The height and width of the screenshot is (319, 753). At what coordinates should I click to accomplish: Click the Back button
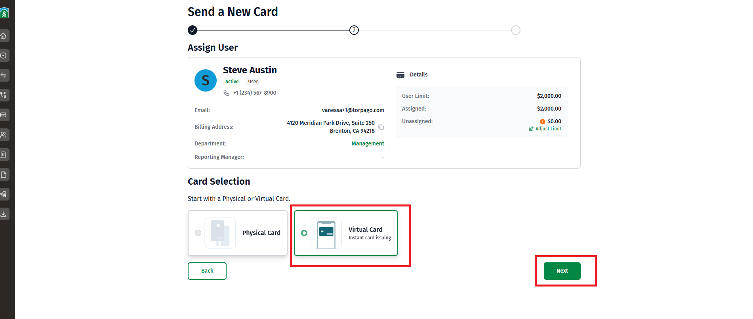click(207, 271)
